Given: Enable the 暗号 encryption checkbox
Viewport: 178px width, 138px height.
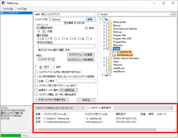Looking at the screenshot, I should tap(47, 81).
